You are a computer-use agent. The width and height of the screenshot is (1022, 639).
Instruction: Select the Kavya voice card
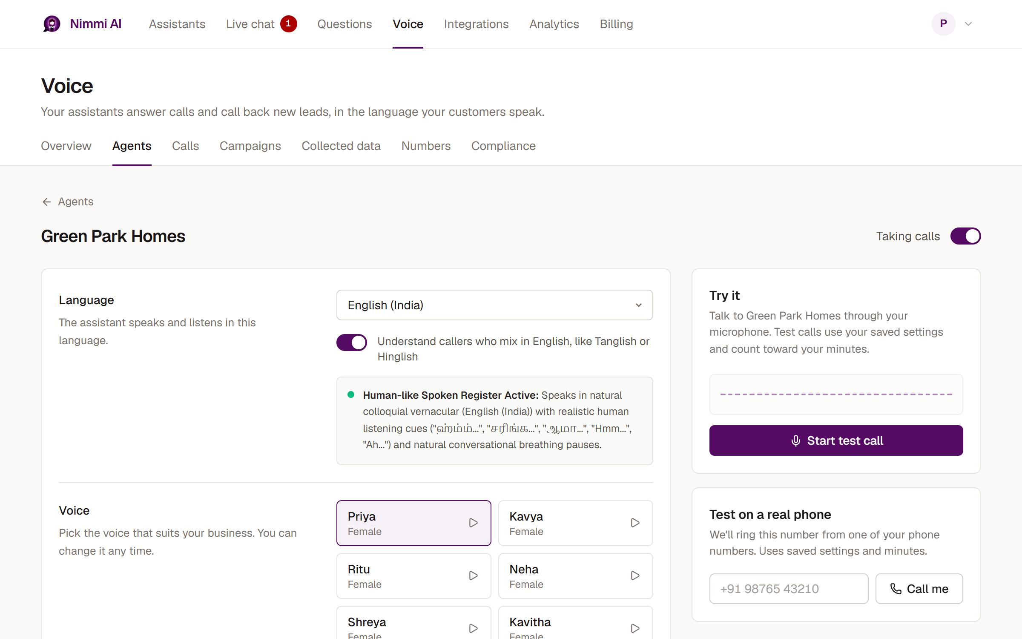[x=575, y=523]
